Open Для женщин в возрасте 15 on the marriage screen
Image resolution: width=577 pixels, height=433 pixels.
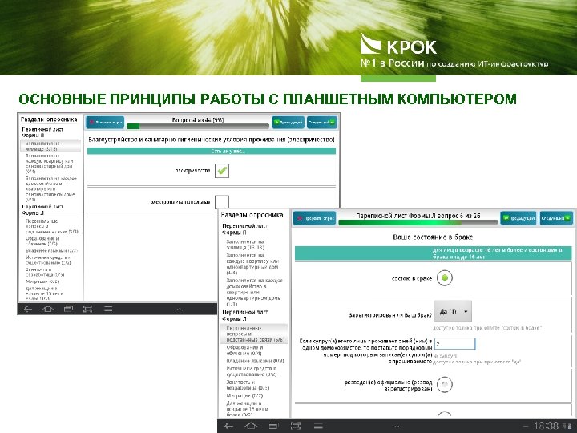[248, 409]
